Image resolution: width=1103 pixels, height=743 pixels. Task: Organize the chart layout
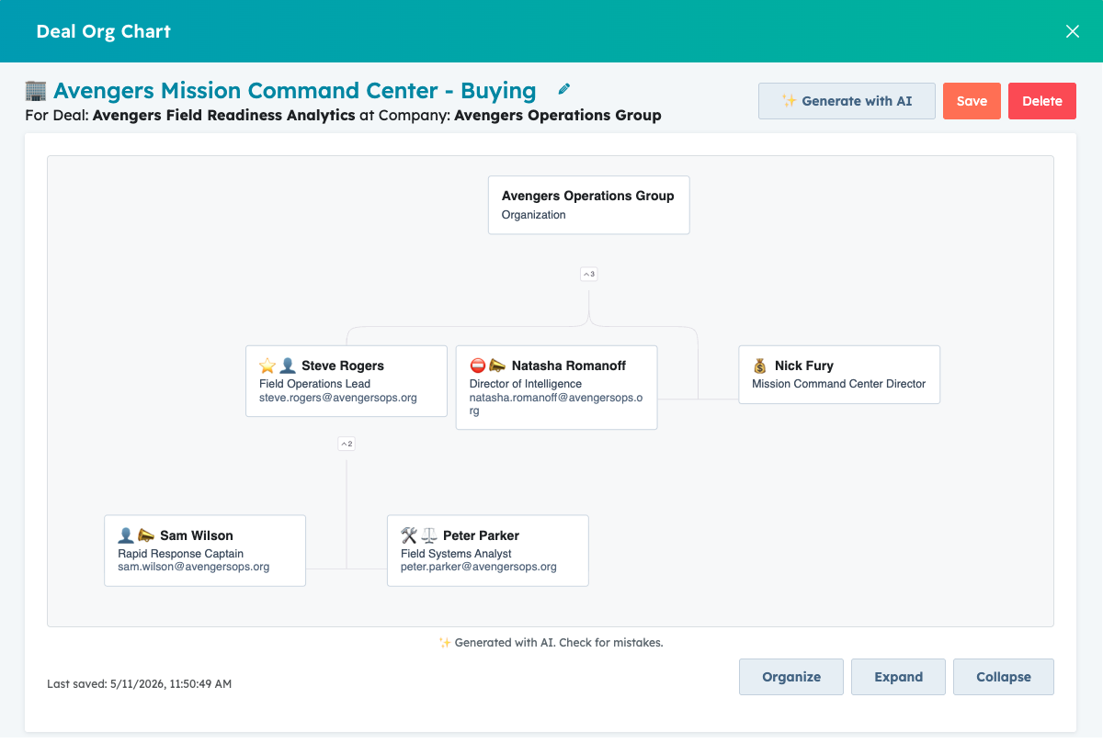click(791, 677)
